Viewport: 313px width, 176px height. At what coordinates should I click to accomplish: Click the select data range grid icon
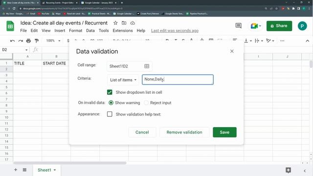click(147, 66)
